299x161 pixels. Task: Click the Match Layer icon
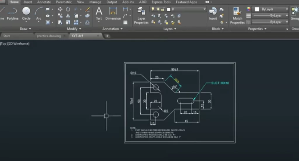coord(179,22)
